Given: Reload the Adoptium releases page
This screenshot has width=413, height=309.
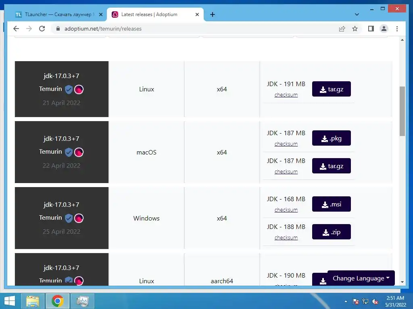Looking at the screenshot, I should 42,29.
